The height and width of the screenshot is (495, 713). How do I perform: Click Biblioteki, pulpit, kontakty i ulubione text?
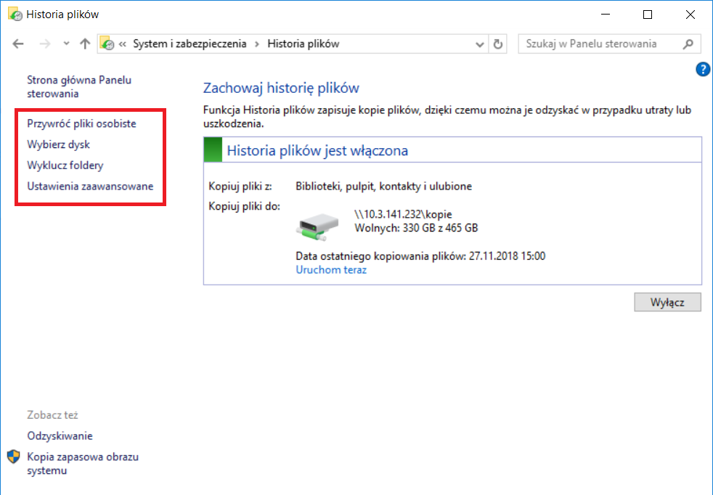[384, 187]
